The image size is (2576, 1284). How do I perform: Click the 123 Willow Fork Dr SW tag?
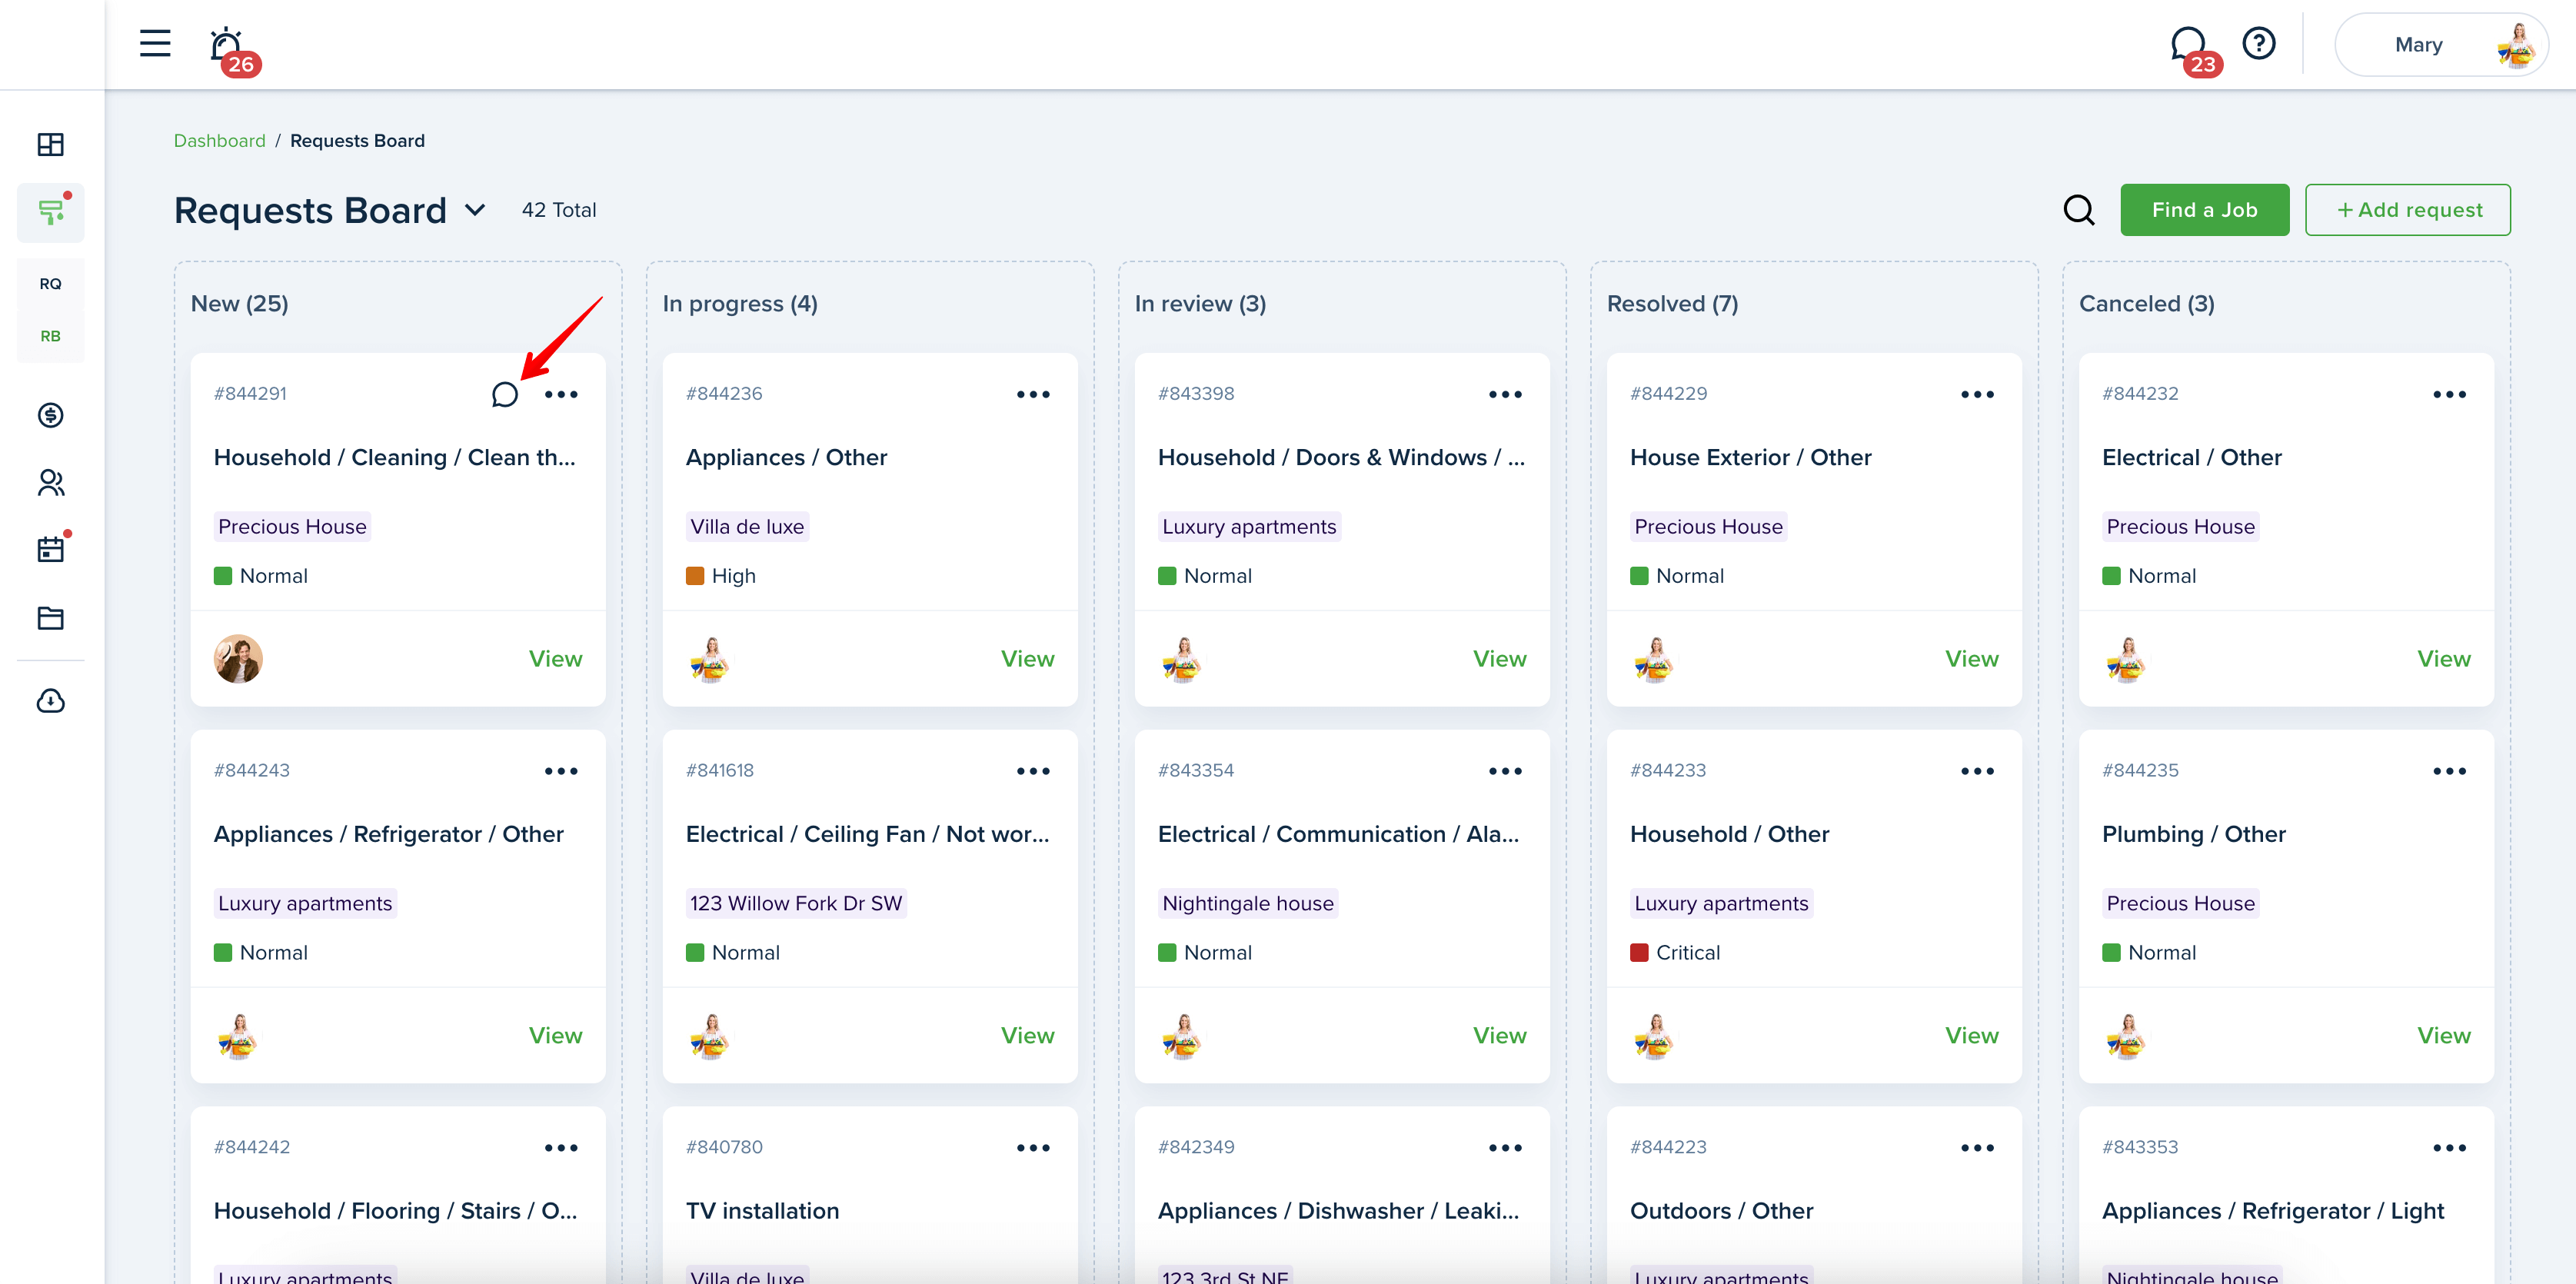pos(796,904)
